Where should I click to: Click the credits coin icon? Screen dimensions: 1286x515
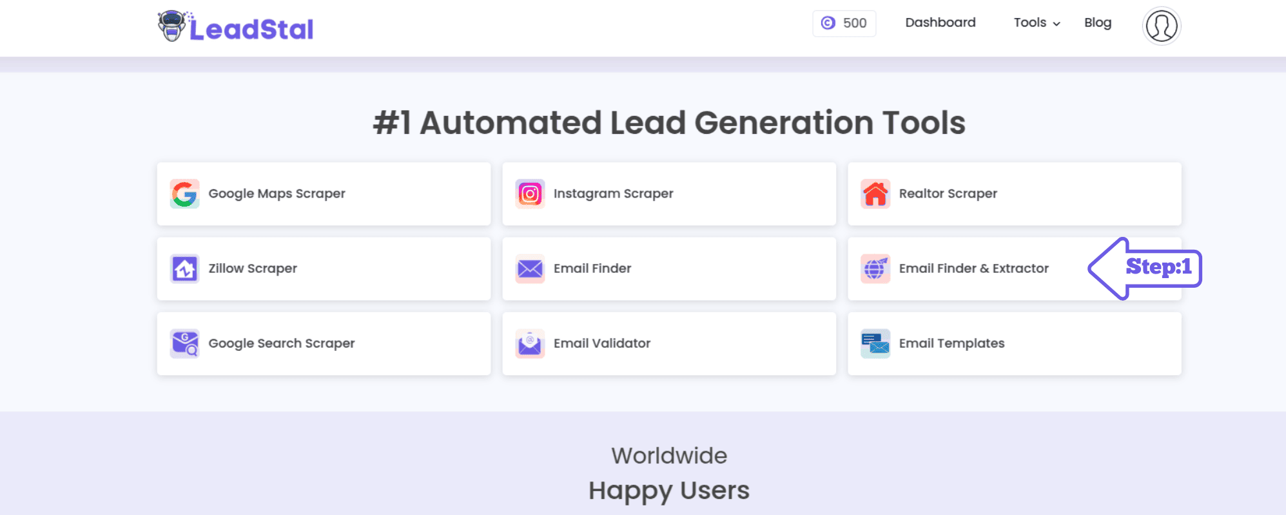828,23
